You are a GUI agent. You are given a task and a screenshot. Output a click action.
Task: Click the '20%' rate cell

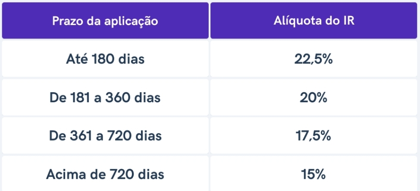coord(313,97)
